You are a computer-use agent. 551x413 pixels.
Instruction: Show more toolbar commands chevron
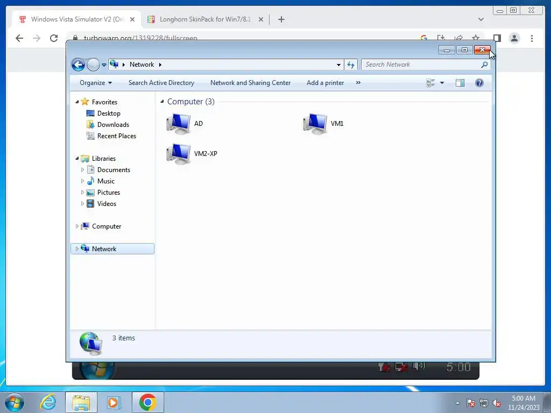[358, 83]
